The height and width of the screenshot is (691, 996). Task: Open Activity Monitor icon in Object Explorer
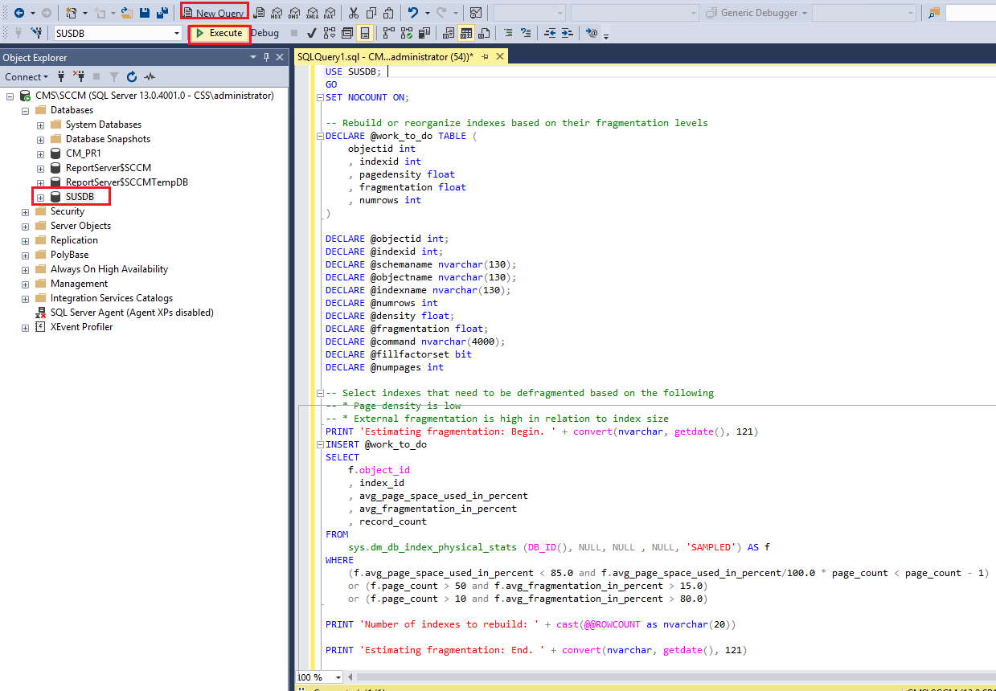tap(150, 77)
